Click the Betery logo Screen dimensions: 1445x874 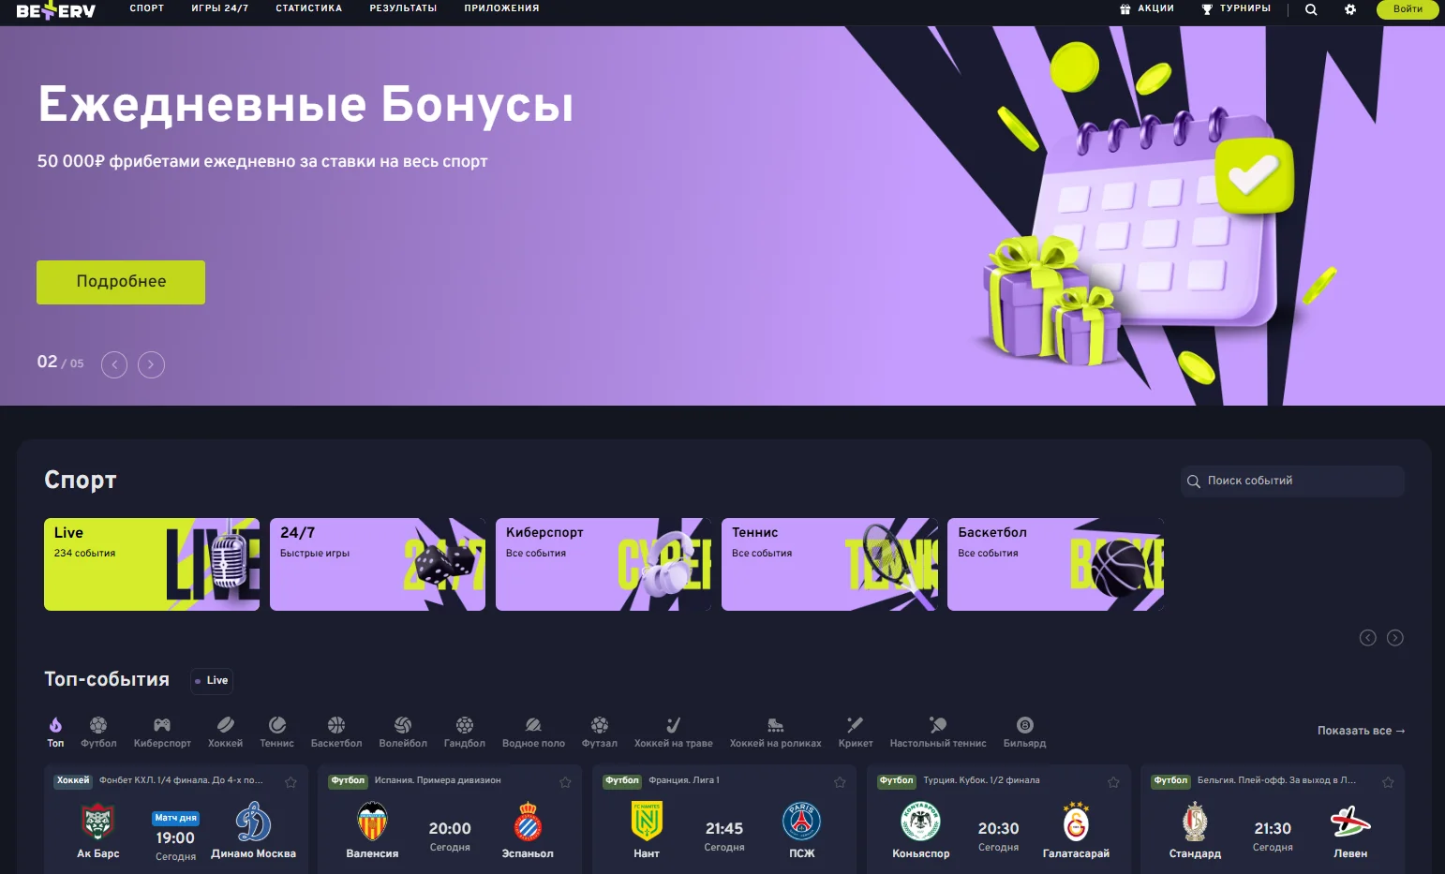point(55,11)
